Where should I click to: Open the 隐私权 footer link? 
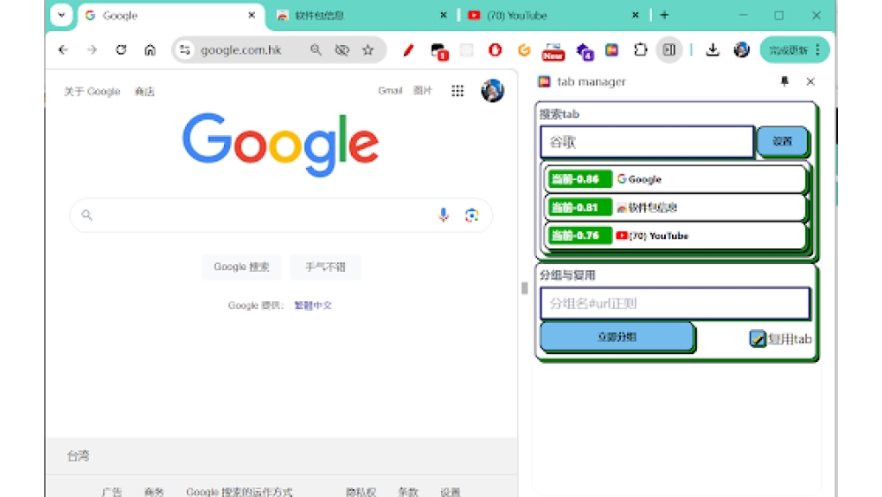(x=361, y=492)
